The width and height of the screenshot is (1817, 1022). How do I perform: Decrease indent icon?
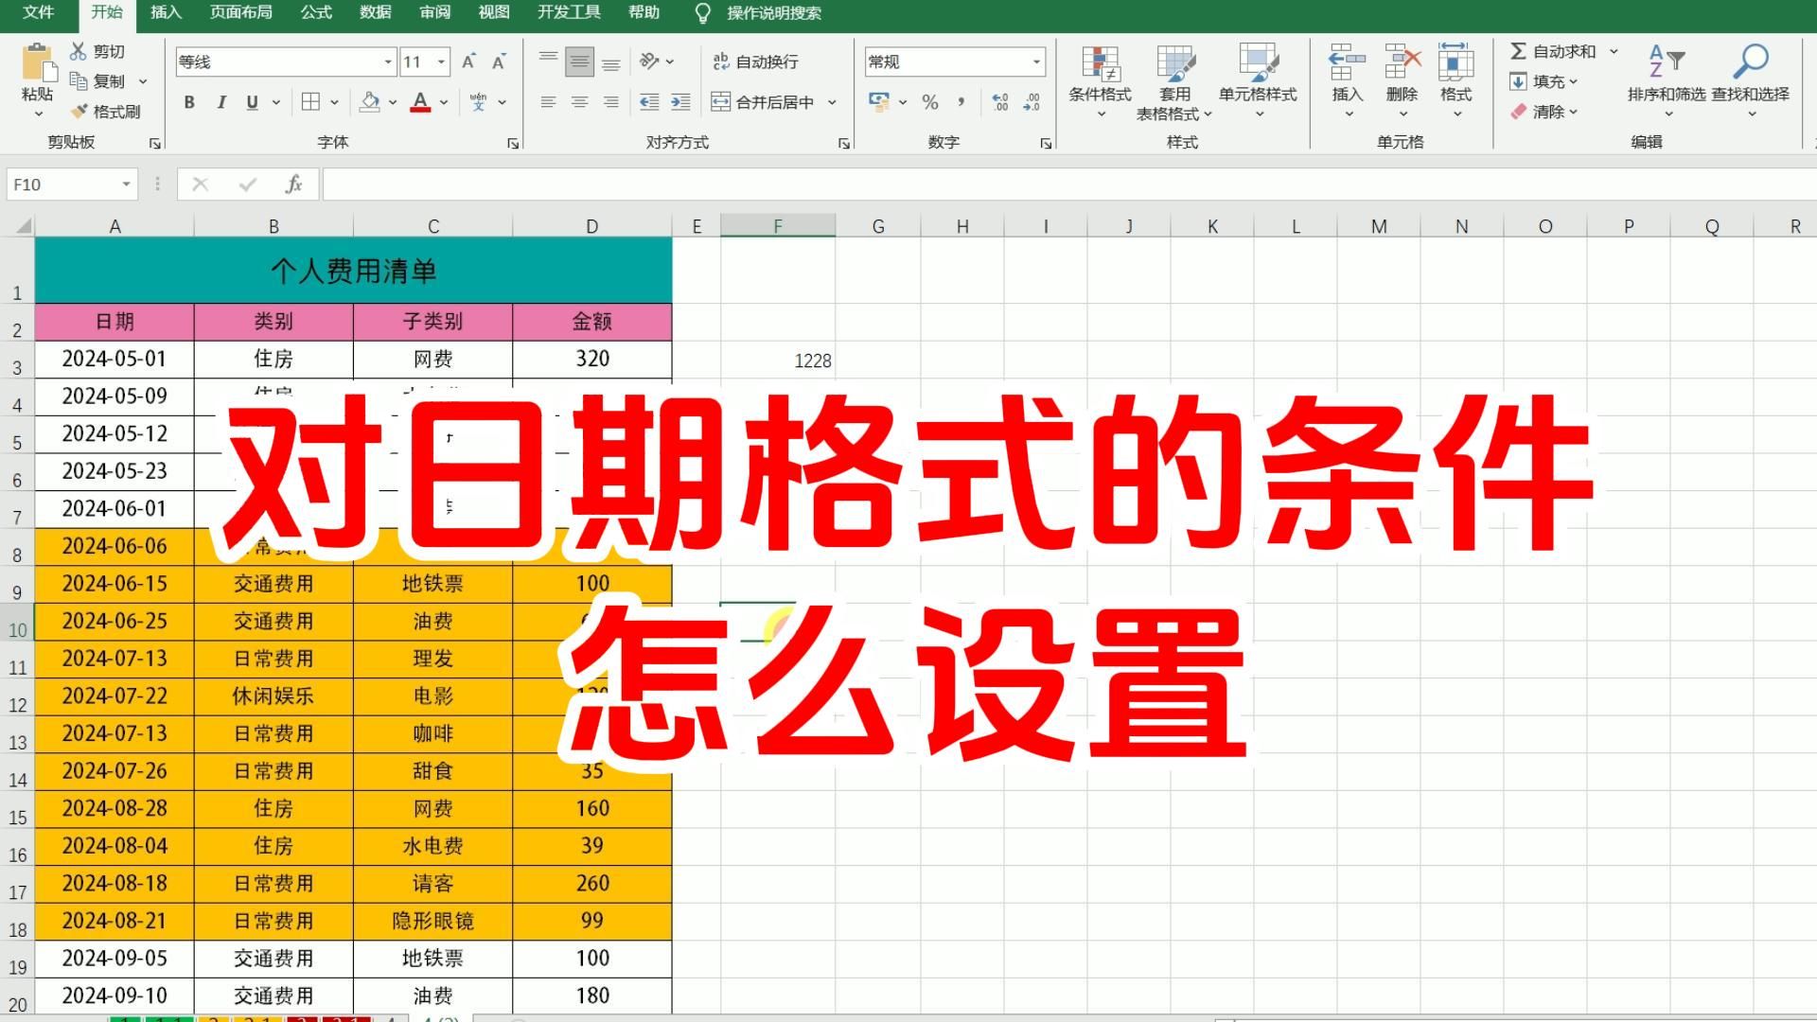tap(649, 102)
